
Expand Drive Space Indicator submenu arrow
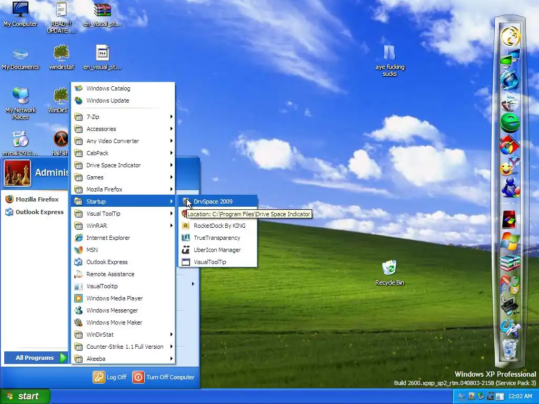point(171,165)
